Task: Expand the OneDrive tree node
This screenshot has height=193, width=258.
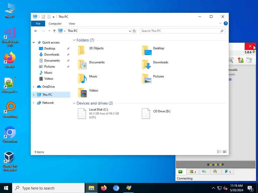Action: 34,87
